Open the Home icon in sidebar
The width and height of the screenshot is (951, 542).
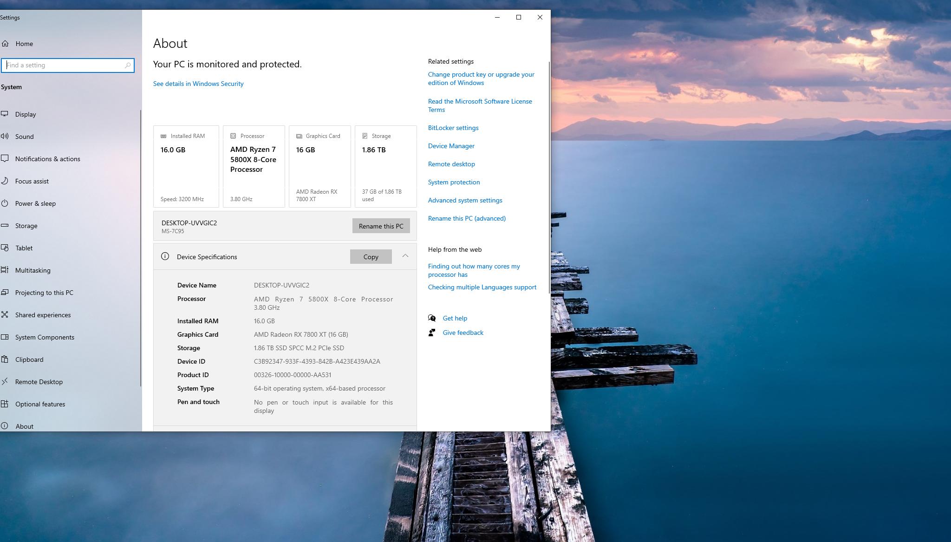[x=5, y=44]
